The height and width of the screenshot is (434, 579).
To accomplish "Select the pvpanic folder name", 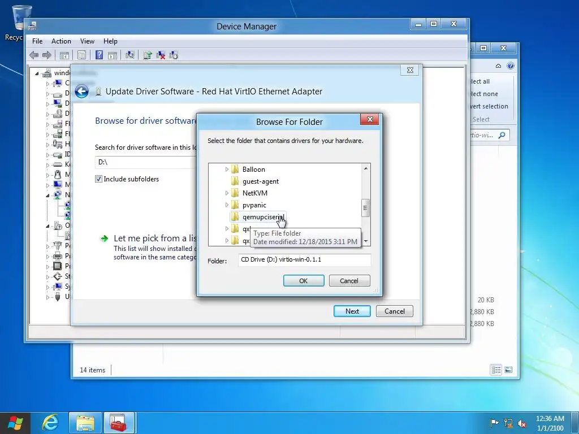I will (254, 205).
